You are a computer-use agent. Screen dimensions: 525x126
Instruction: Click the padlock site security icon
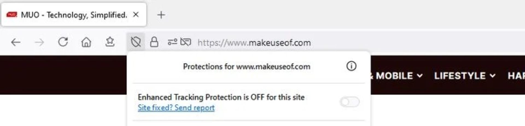pyautogui.click(x=154, y=42)
